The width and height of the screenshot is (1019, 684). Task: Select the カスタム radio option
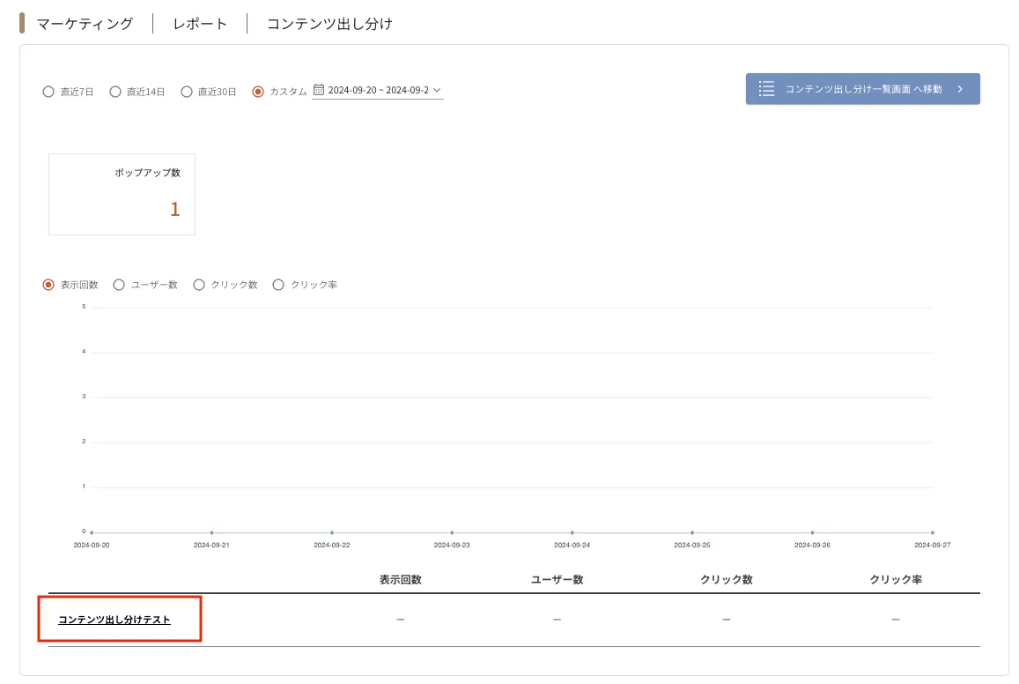(x=258, y=92)
